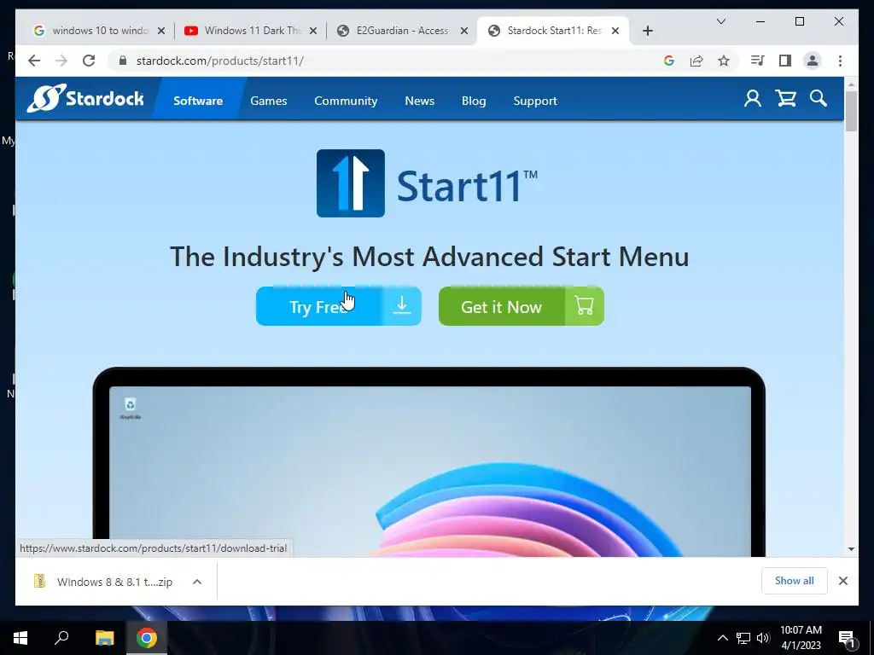Click the scrollbar up arrow
This screenshot has height=655, width=874.
click(x=851, y=84)
